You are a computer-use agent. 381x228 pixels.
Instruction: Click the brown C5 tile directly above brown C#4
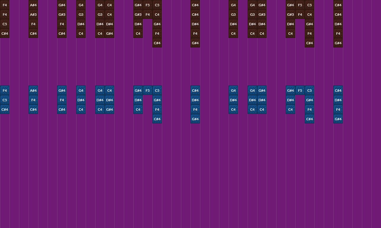5,24
